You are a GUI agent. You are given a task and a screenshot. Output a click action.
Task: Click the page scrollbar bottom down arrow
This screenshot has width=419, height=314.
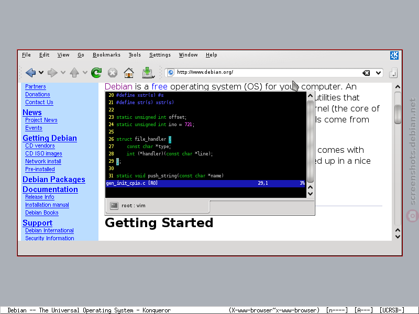pos(398,237)
